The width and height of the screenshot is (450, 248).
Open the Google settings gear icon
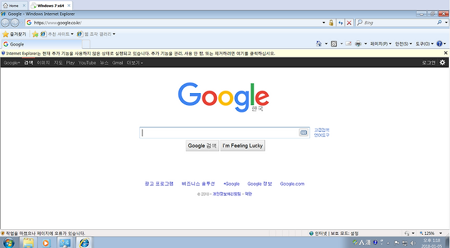pyautogui.click(x=442, y=62)
